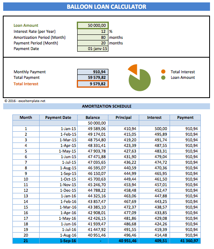Click principal cell 415,05

coord(124,135)
